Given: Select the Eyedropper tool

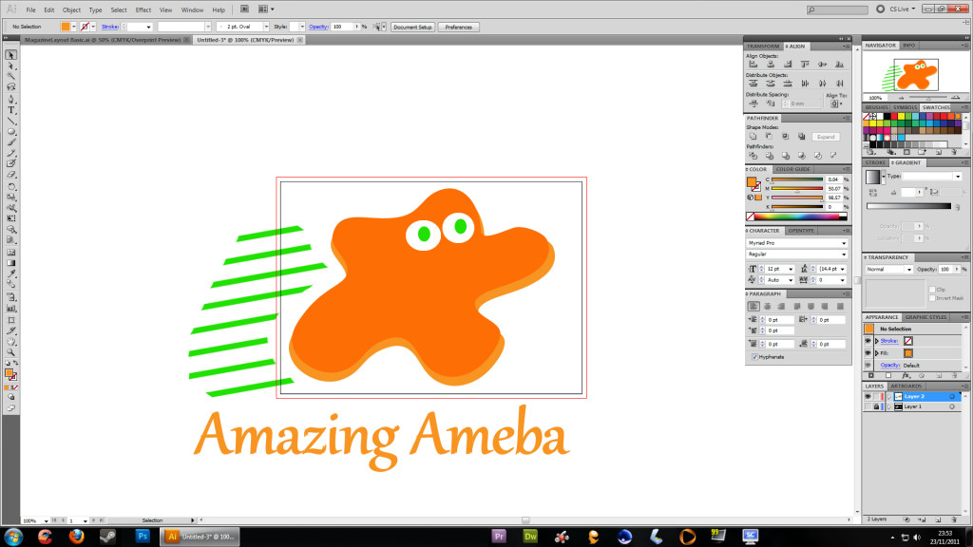Looking at the screenshot, I should 11,273.
